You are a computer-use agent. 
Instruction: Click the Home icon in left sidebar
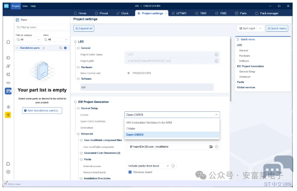[8, 42]
